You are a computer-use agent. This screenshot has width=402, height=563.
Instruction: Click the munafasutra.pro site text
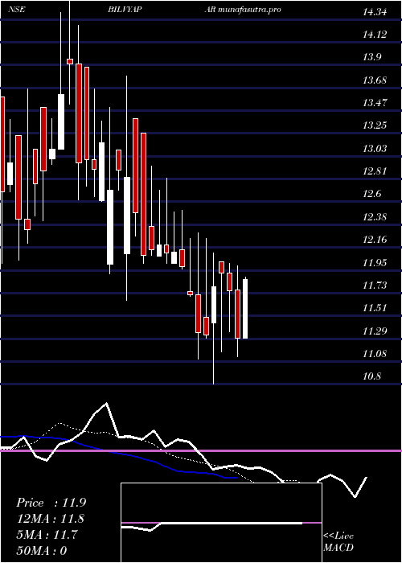point(249,10)
